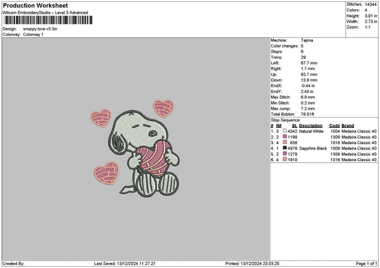The image size is (380, 268).
Task: Click code 1016 in the 636 row
Action: point(335,143)
